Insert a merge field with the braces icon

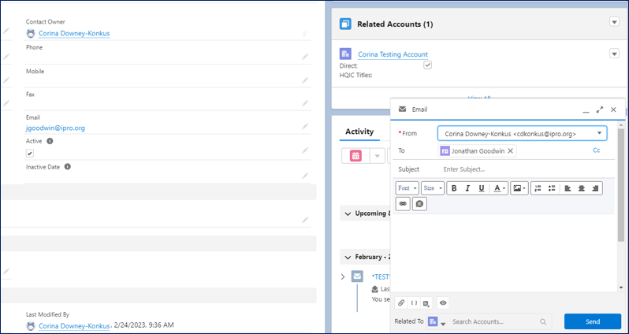pos(415,303)
